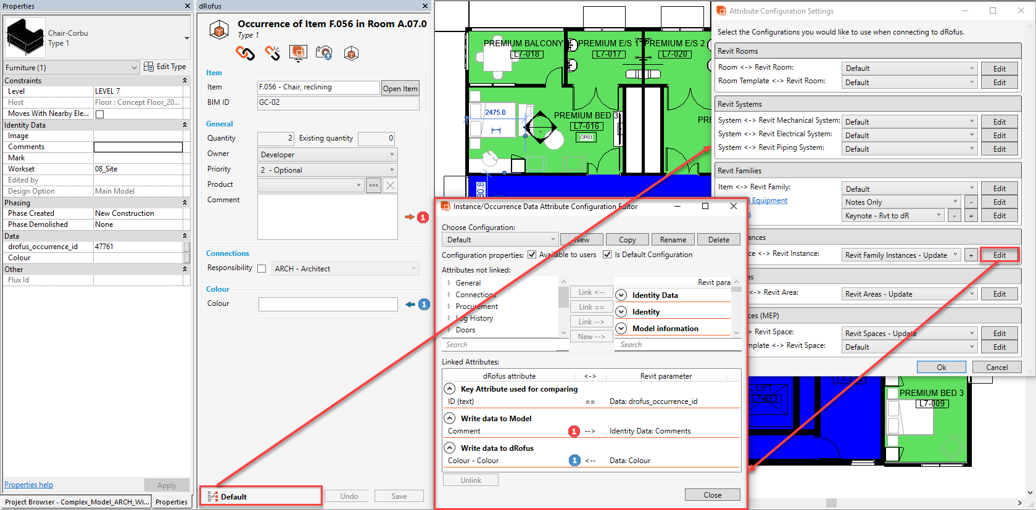This screenshot has width=1036, height=510.
Task: Click the Colour input field in dRofus panel
Action: coord(328,304)
